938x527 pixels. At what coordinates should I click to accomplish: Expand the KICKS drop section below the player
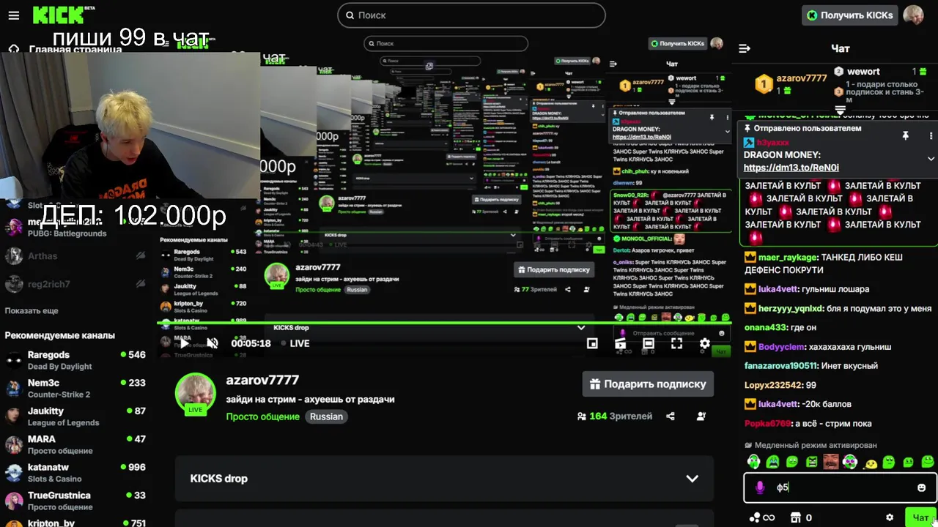coord(444,479)
